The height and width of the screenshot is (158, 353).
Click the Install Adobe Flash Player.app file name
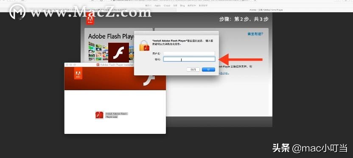116,115
